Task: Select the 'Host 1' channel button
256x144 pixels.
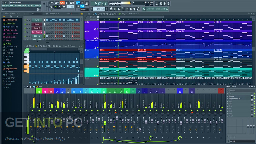Action: pos(37,20)
